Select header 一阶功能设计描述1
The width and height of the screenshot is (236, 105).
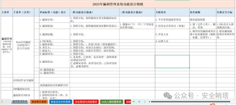(95, 12)
